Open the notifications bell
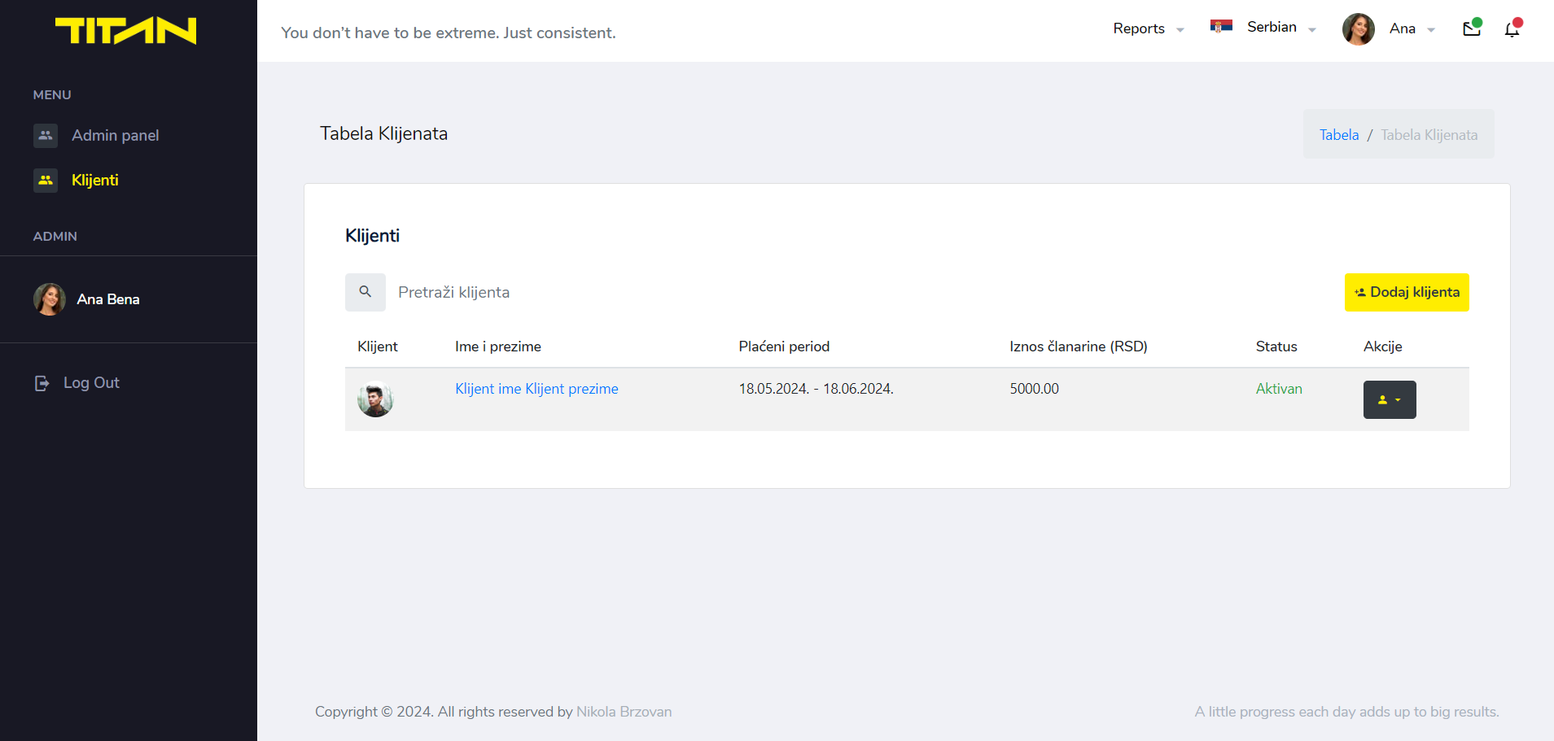 coord(1512,29)
